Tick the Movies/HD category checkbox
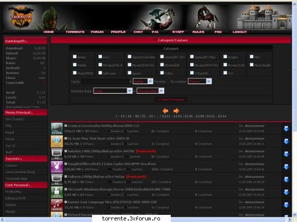The width and height of the screenshot is (297, 222). pos(162,65)
